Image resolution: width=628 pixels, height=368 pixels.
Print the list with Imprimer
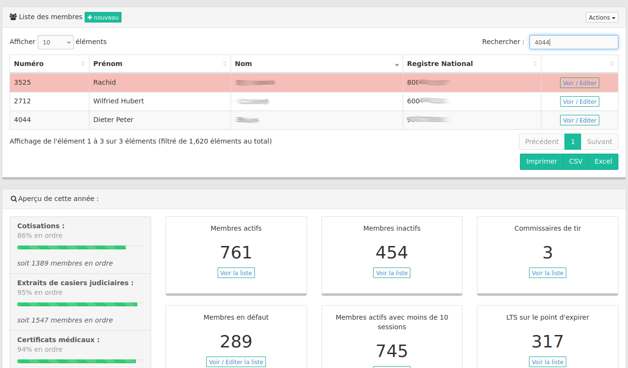pos(541,162)
